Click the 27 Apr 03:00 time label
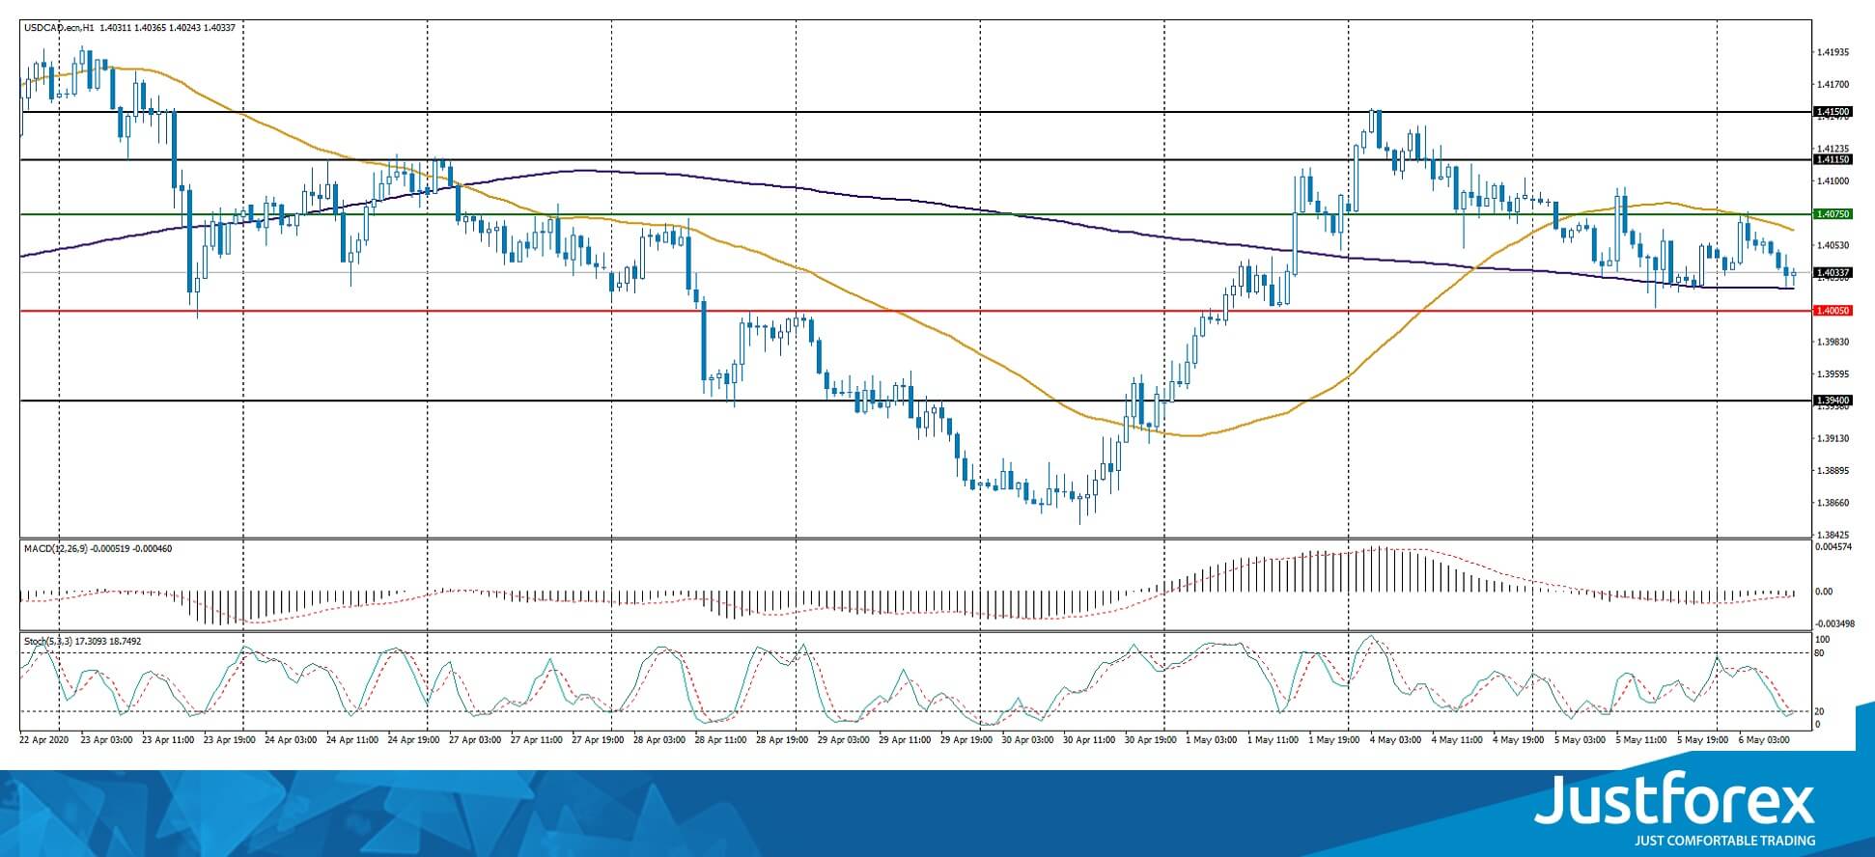 pos(476,740)
